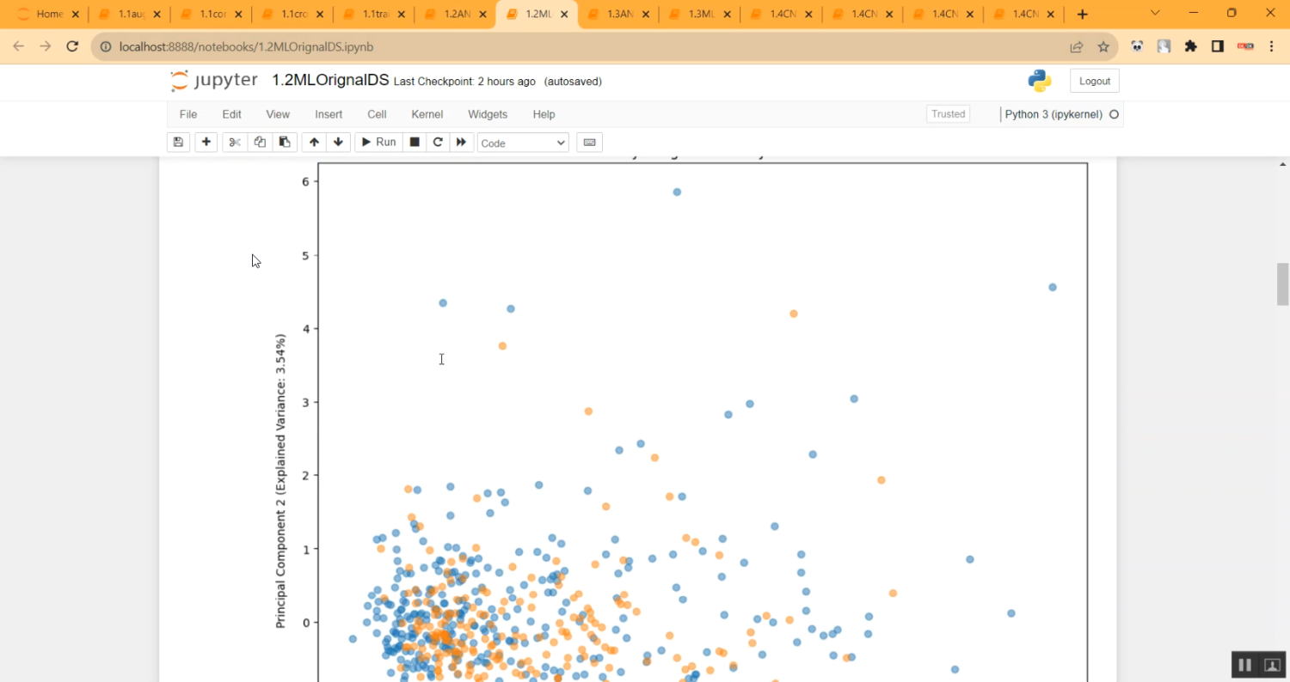Image resolution: width=1290 pixels, height=682 pixels.
Task: Open Chrome's three-dot options menu
Action: coord(1271,47)
